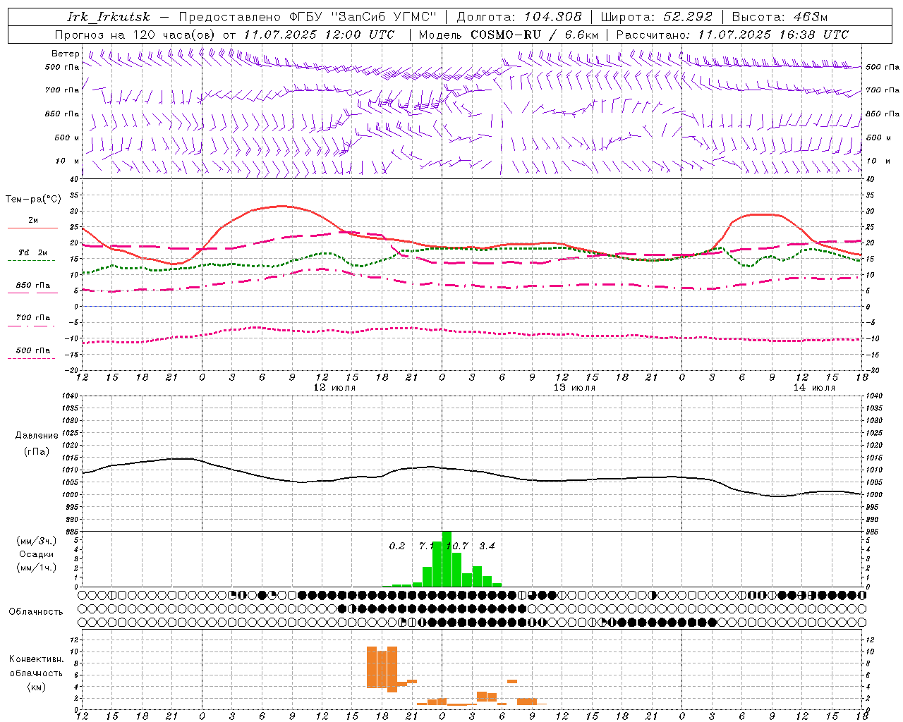Click the "10 м" wind level label on left

68,161
